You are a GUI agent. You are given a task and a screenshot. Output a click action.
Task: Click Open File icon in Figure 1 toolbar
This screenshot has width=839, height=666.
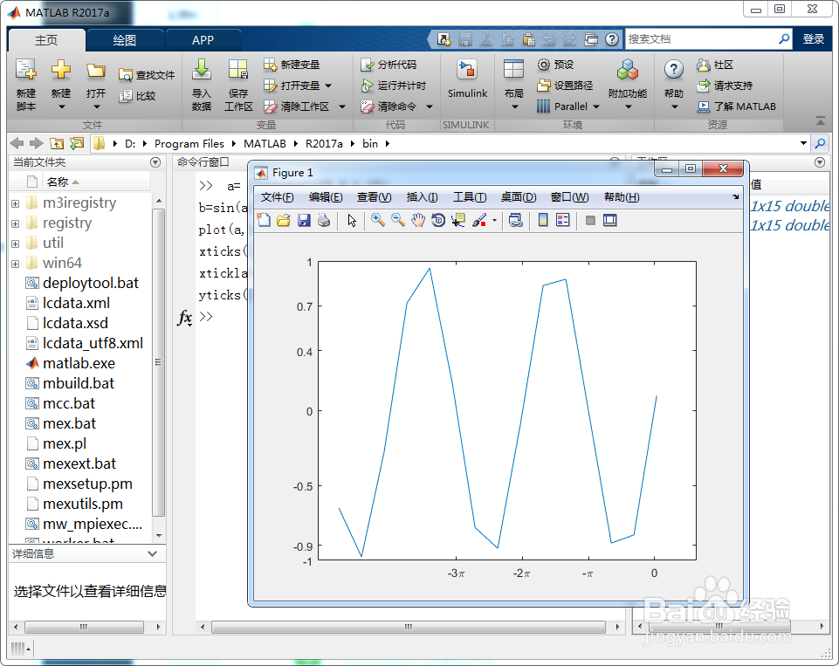pos(284,220)
